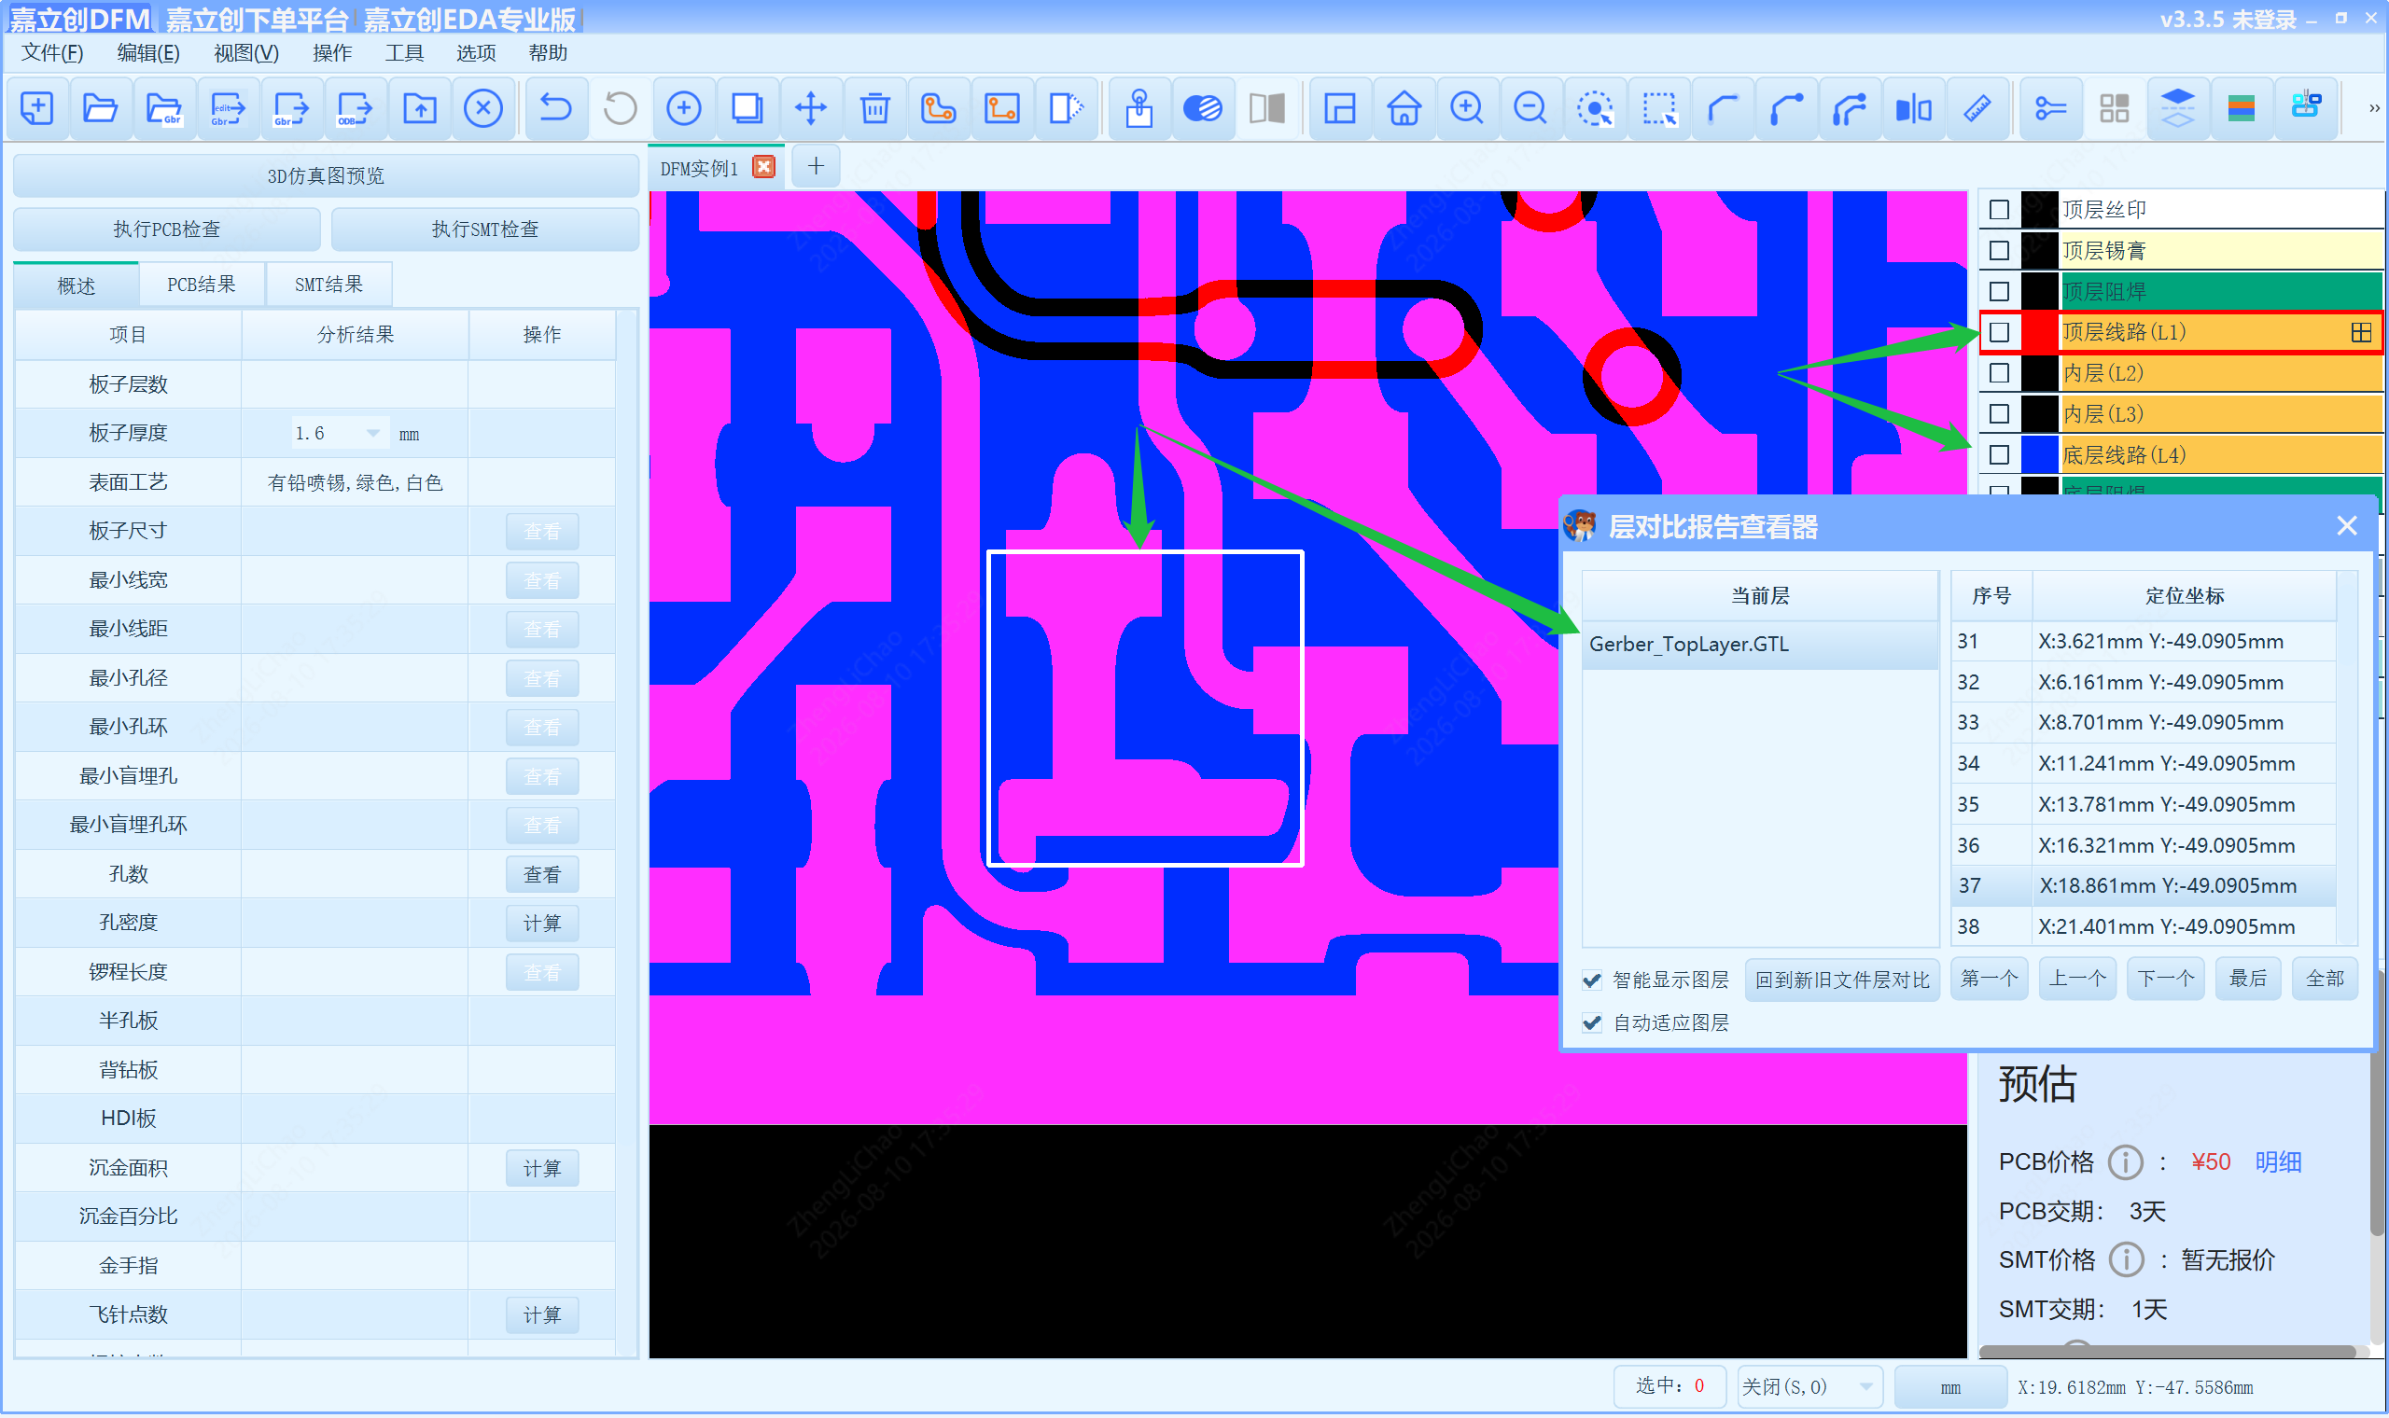
Task: Click the red color swatch of 顶层线路(L1)
Action: pos(2039,332)
